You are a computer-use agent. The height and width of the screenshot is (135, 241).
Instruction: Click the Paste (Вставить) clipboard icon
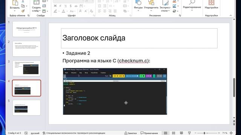(x=15, y=3)
